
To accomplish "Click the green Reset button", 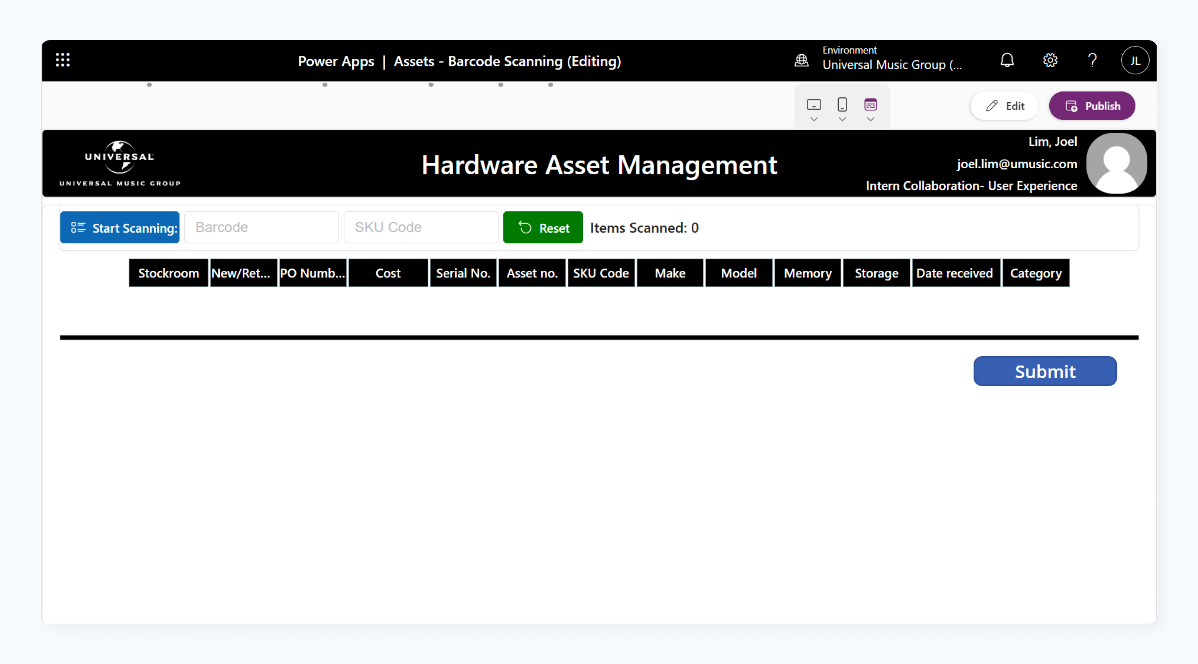I will pyautogui.click(x=543, y=227).
